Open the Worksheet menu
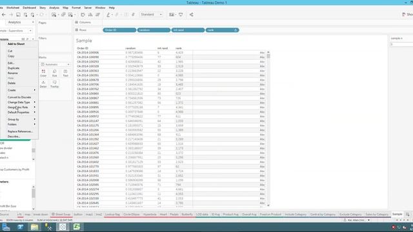This screenshot has height=232, width=413. tap(13, 8)
